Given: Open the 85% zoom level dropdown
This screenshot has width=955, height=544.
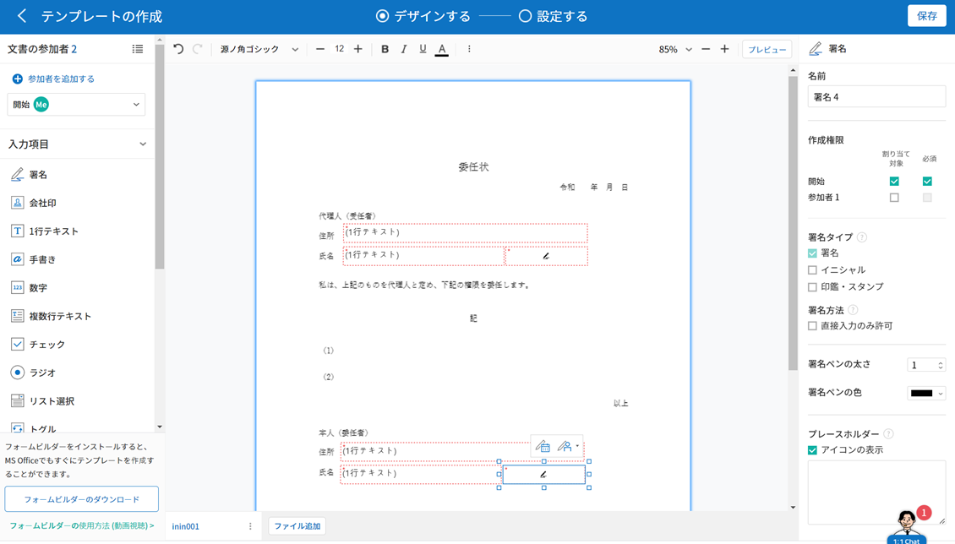Looking at the screenshot, I should click(x=674, y=49).
